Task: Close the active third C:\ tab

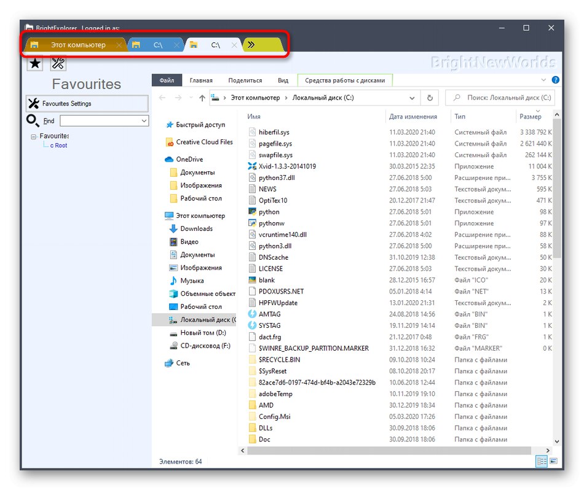Action: click(x=234, y=45)
